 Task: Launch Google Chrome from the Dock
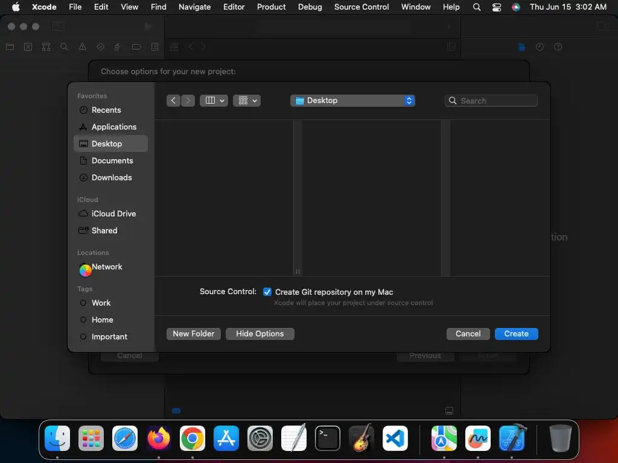point(193,438)
